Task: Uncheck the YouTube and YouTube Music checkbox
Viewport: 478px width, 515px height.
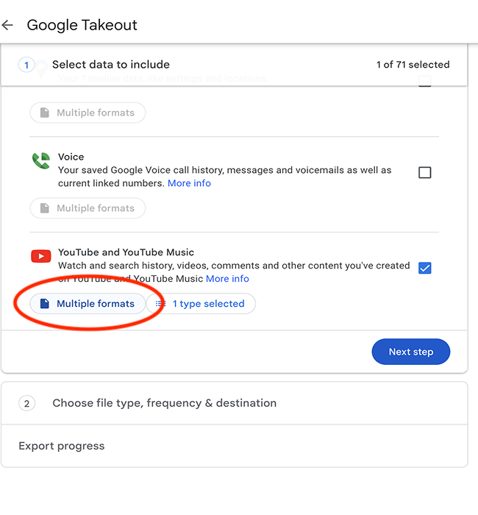Action: pos(424,268)
